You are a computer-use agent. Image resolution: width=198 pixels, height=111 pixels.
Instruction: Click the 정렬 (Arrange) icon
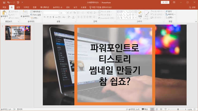pyautogui.click(x=140, y=13)
